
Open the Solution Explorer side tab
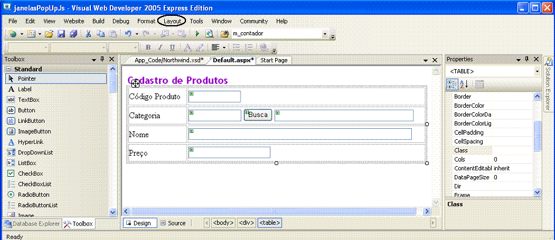pos(549,84)
